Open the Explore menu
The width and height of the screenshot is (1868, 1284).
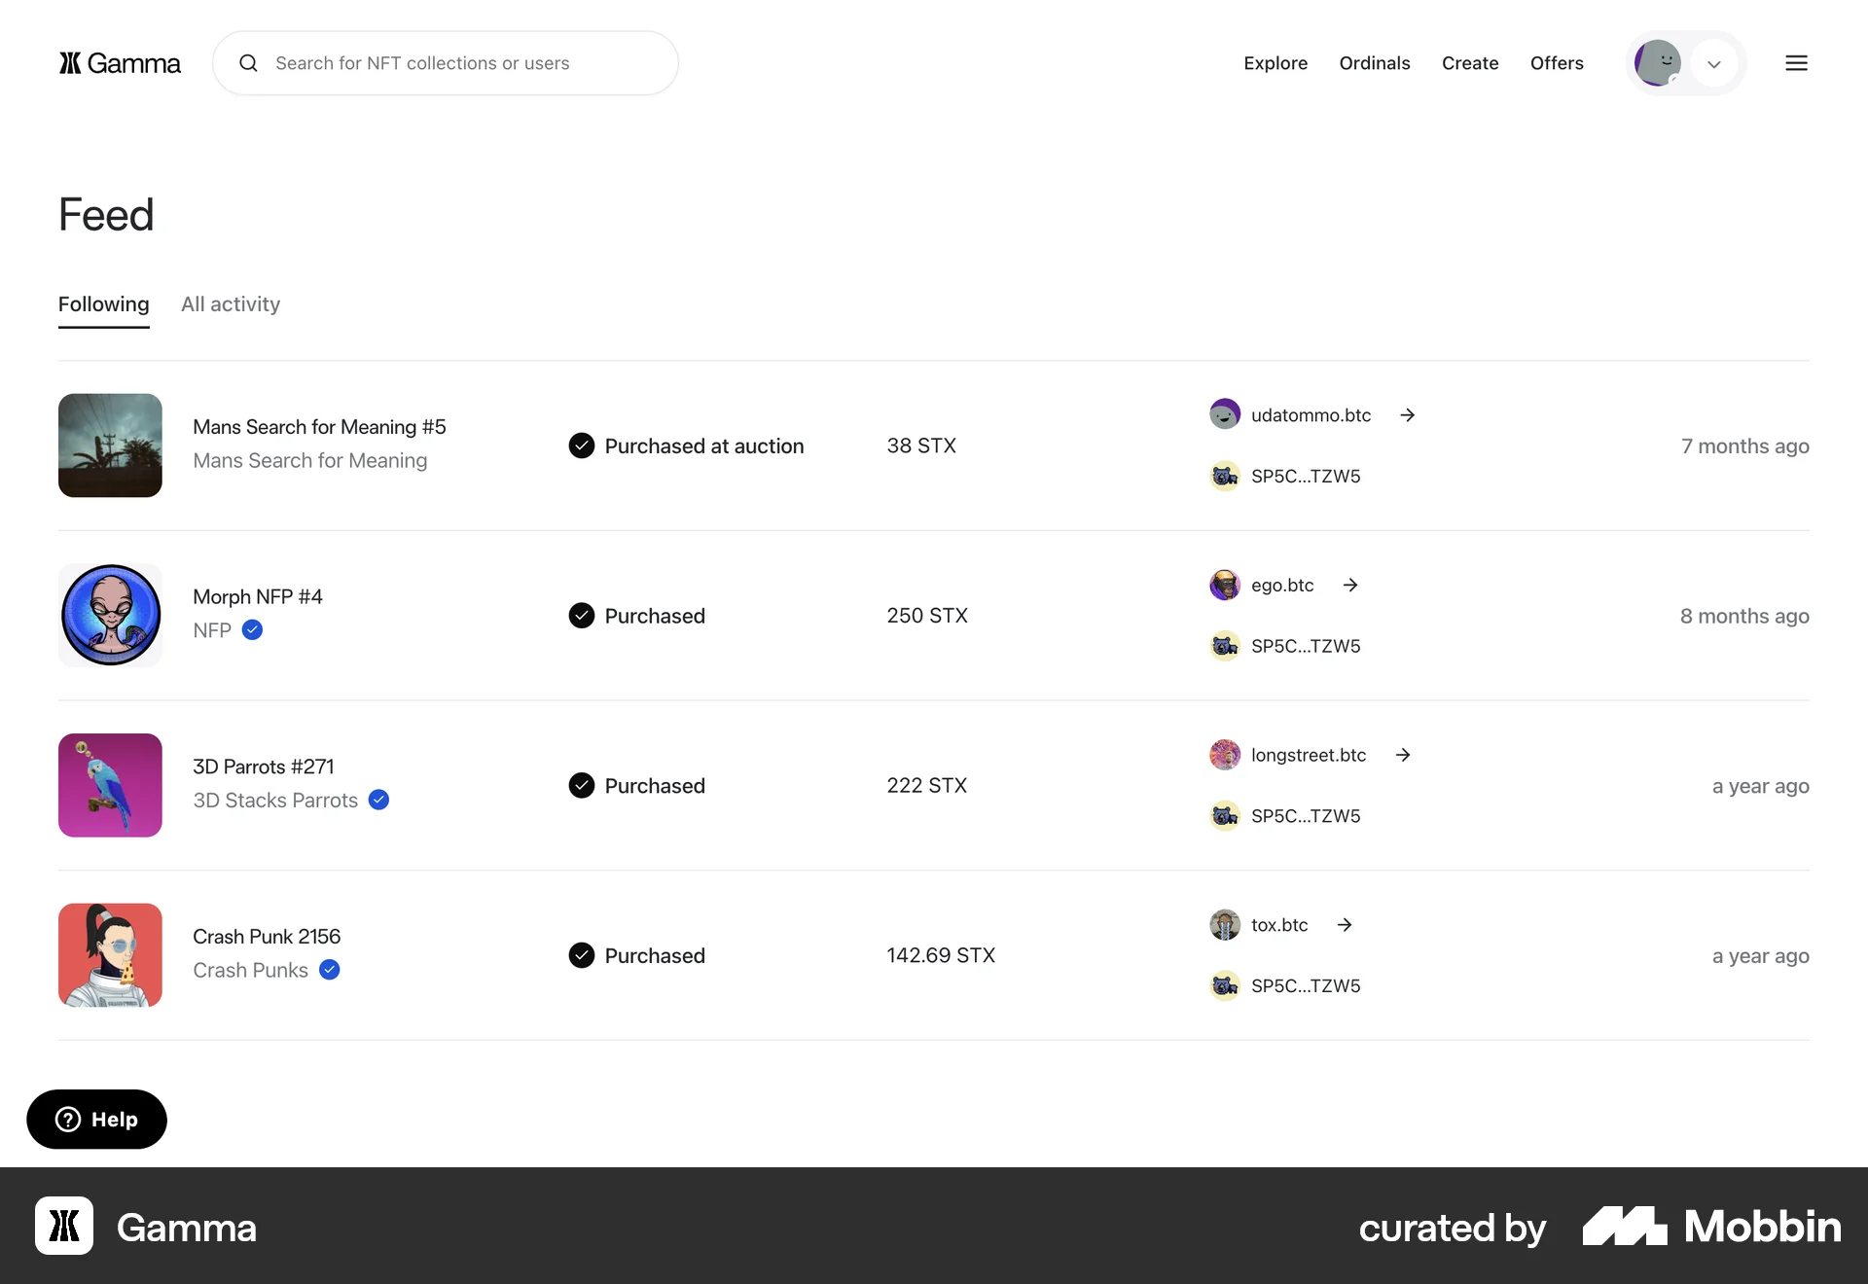coord(1275,62)
